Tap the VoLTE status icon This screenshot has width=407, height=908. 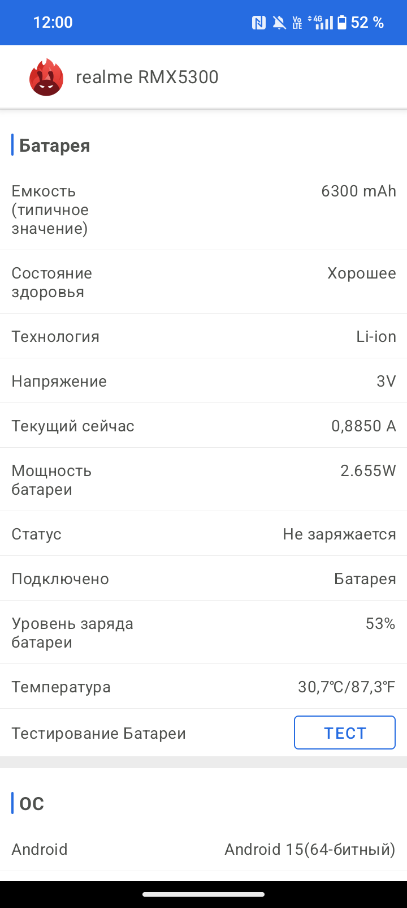coord(297,23)
